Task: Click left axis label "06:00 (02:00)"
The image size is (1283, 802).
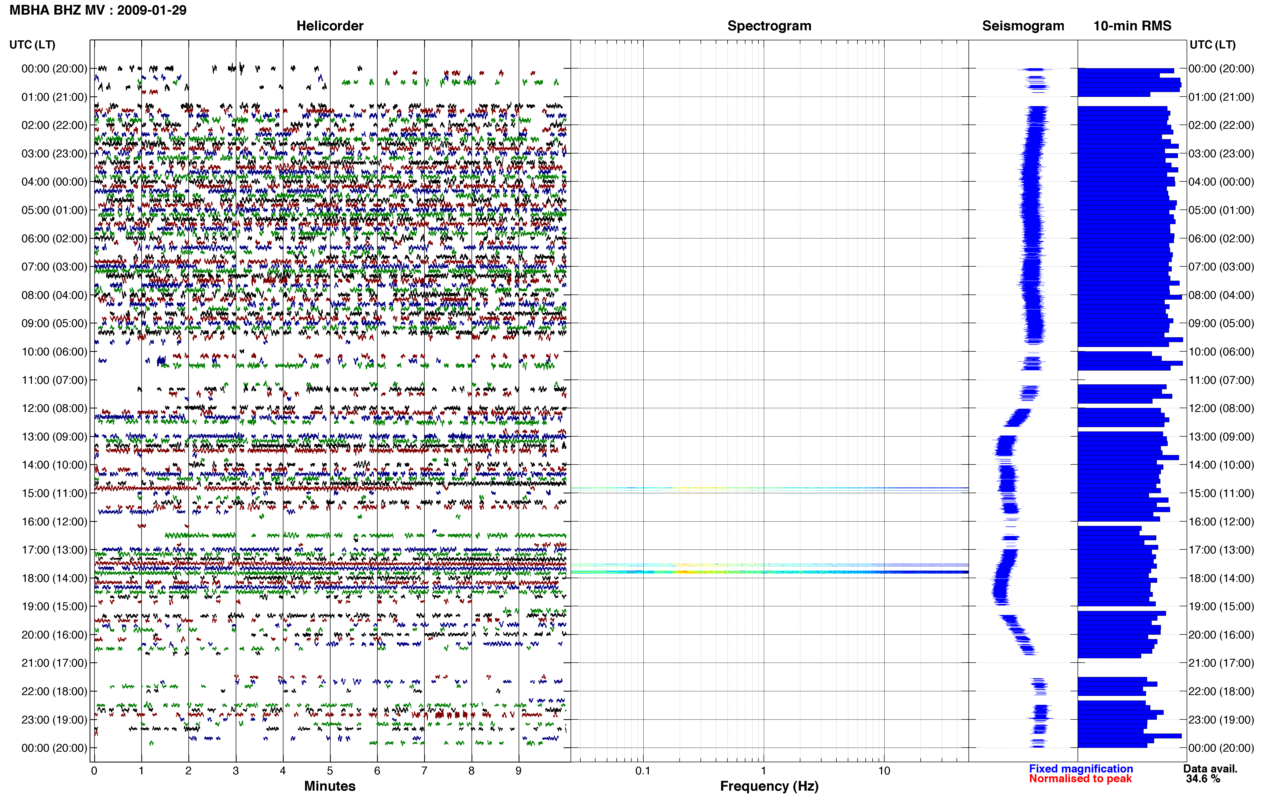Action: (x=54, y=239)
